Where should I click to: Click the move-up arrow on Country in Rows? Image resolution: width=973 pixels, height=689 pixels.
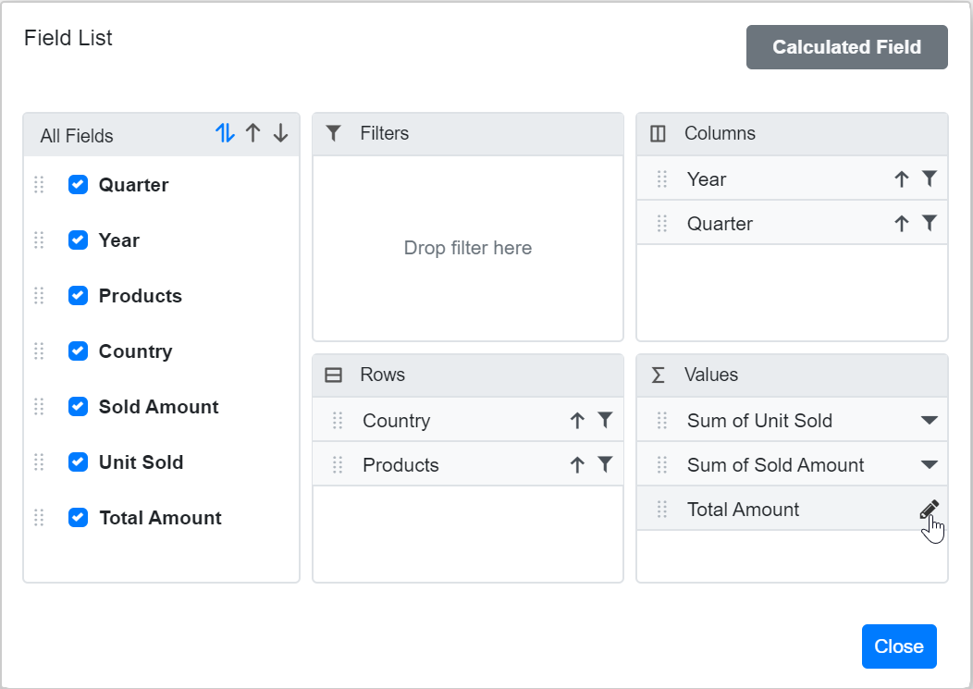576,420
